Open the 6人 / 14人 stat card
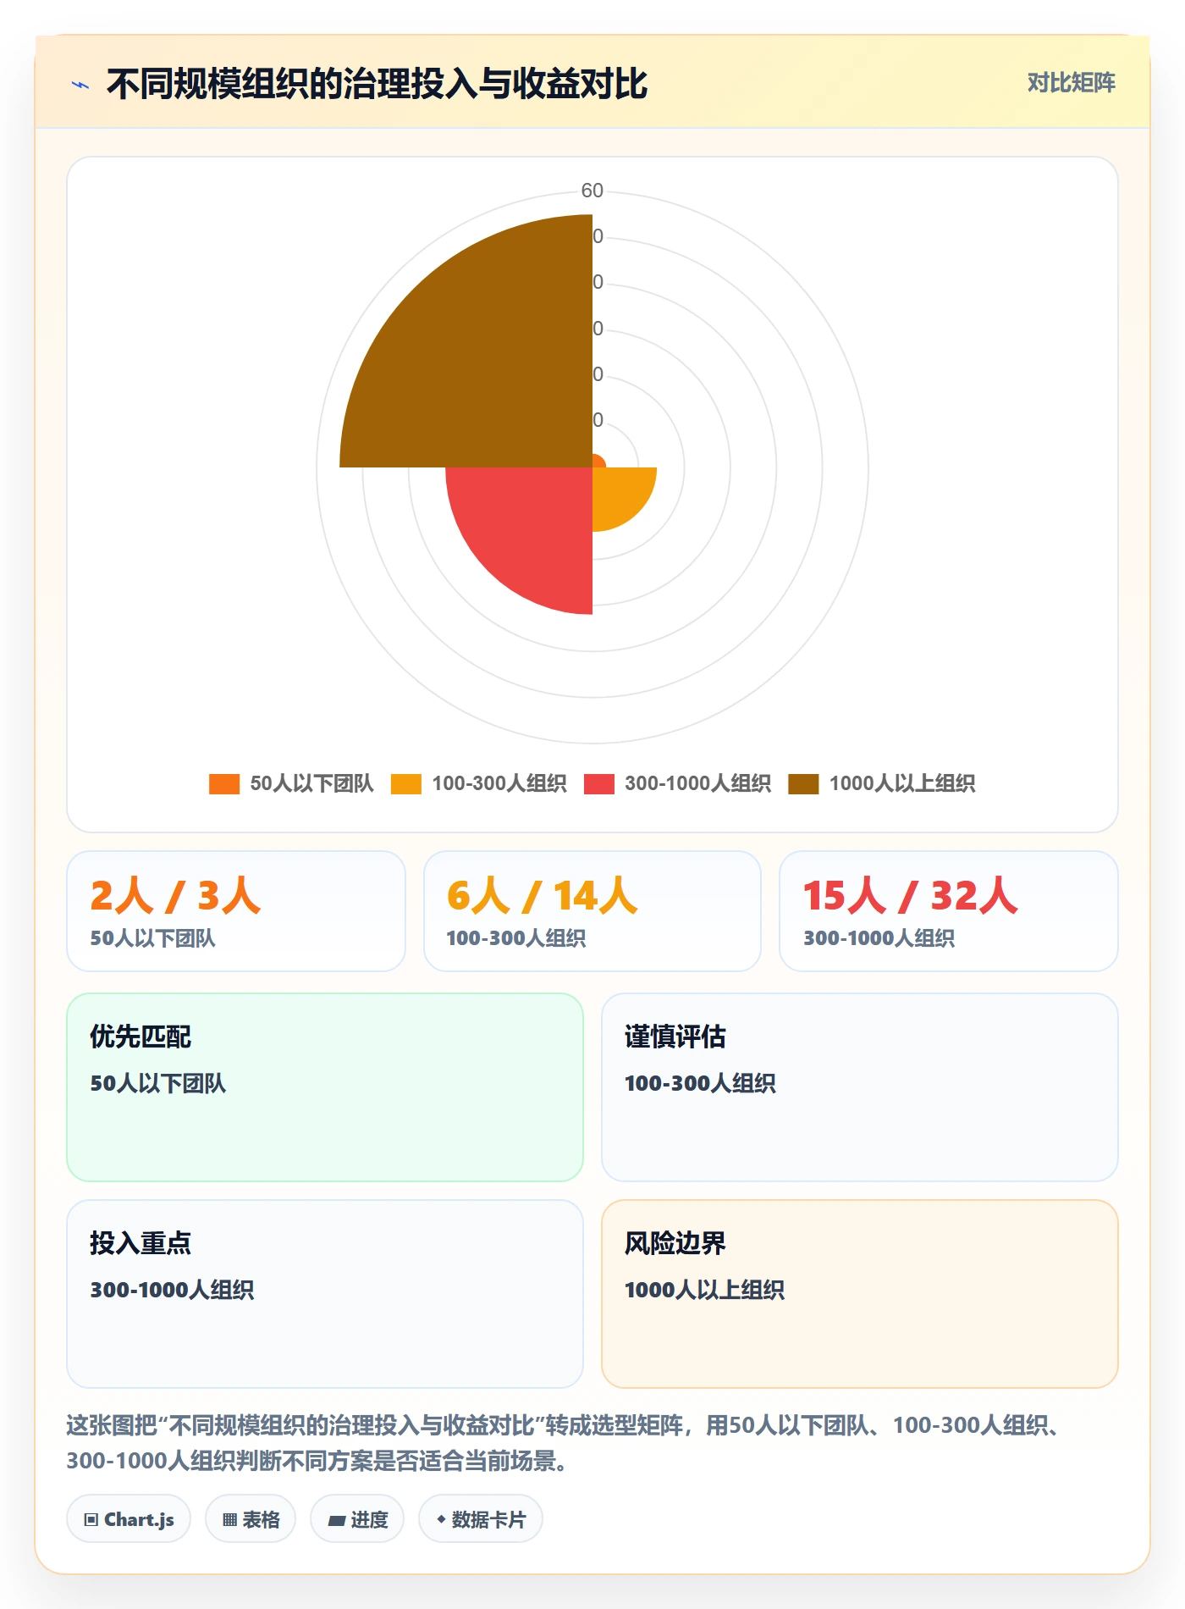This screenshot has width=1185, height=1609. click(x=592, y=911)
